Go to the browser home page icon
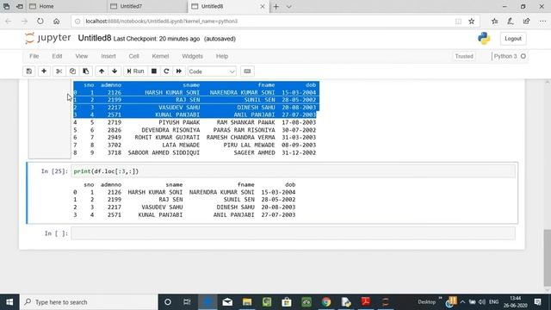 point(56,22)
